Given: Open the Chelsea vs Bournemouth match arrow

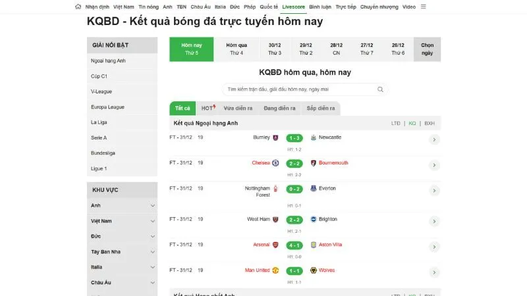Looking at the screenshot, I should coord(434,165).
